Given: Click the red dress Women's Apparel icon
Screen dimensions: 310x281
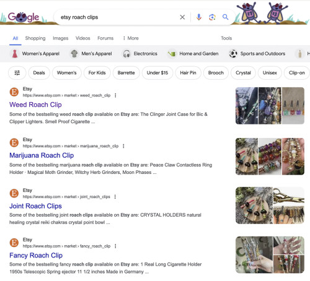Looking at the screenshot, I should point(15,54).
